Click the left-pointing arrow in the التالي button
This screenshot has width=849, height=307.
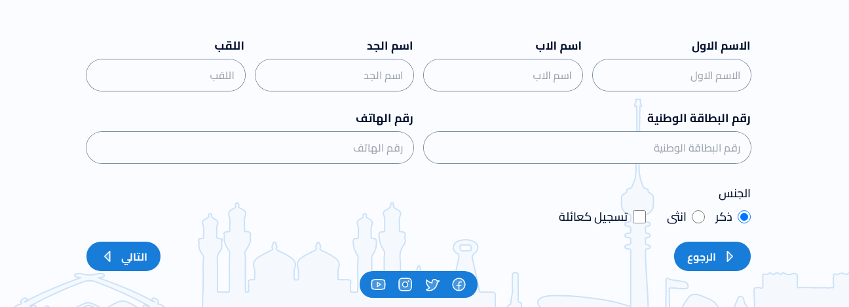[107, 257]
